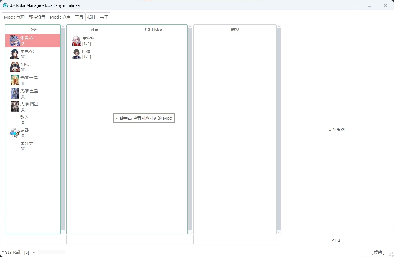Screen dimensions: 394x257
Task: Click the 光锥·三星 category thumbnail icon
Action: pyautogui.click(x=15, y=80)
